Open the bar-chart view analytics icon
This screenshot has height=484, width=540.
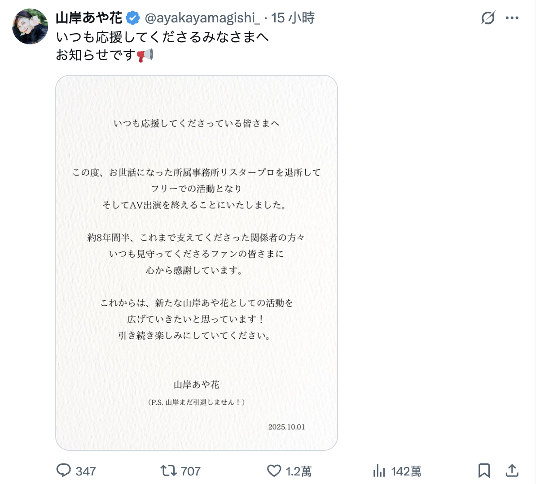tap(379, 471)
